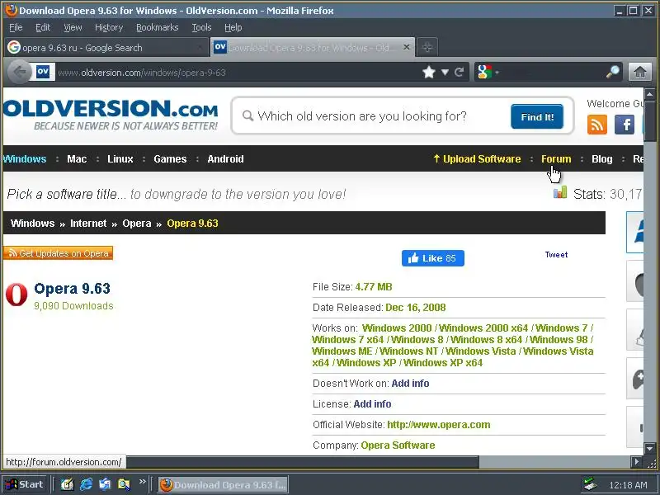
Task: Click the Stats bar chart icon
Action: [x=560, y=192]
